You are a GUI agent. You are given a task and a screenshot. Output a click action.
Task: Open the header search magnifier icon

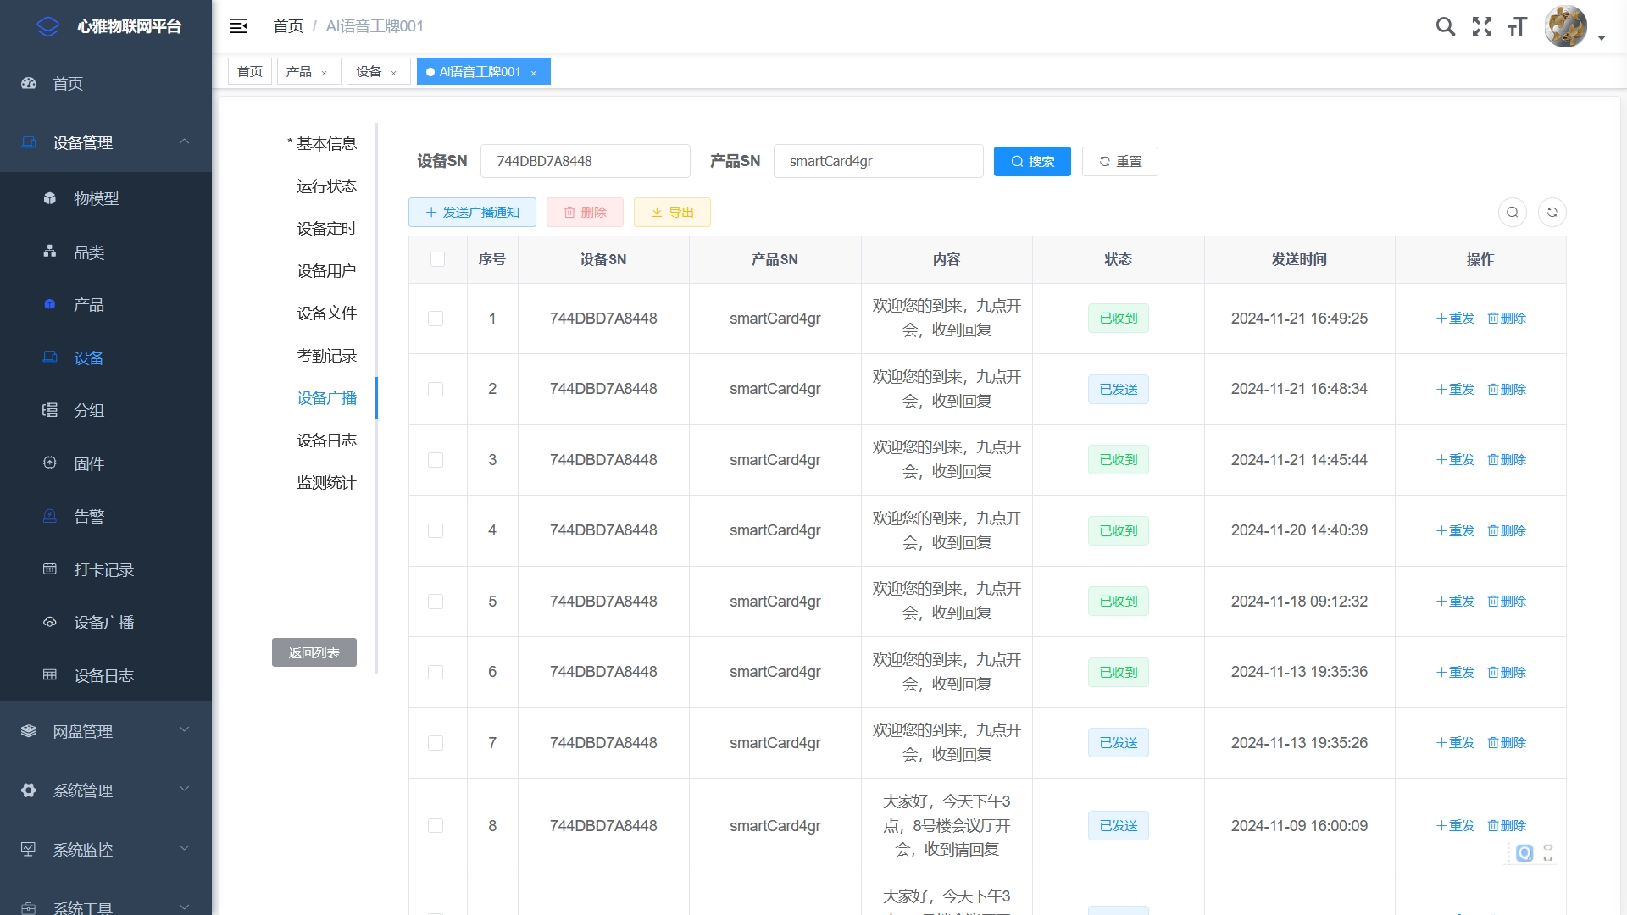pos(1445,26)
